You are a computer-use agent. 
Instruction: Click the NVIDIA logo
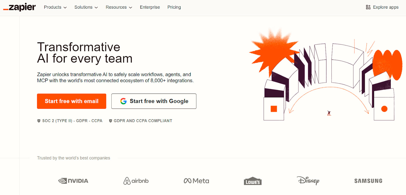[x=73, y=181]
